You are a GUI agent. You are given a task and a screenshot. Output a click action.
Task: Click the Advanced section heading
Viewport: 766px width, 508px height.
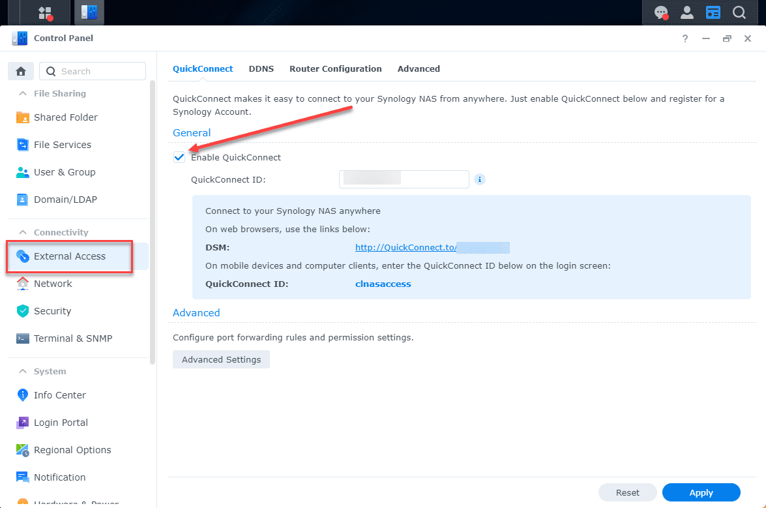point(196,312)
